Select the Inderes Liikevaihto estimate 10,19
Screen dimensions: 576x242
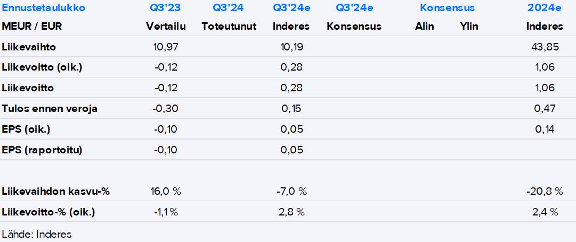pyautogui.click(x=291, y=47)
